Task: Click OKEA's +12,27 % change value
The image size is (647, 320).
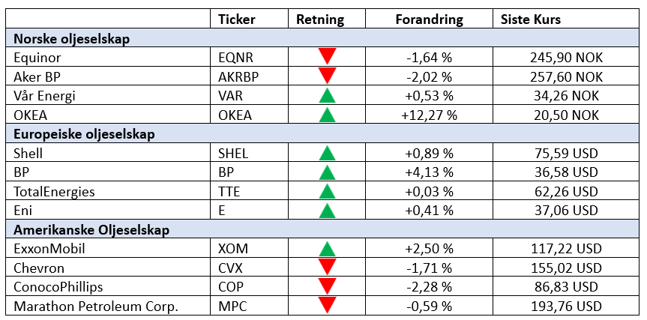Action: point(430,115)
